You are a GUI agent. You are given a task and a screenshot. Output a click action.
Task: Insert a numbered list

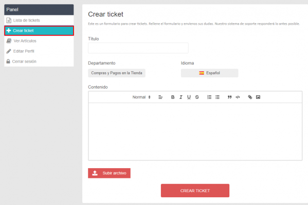209,97
